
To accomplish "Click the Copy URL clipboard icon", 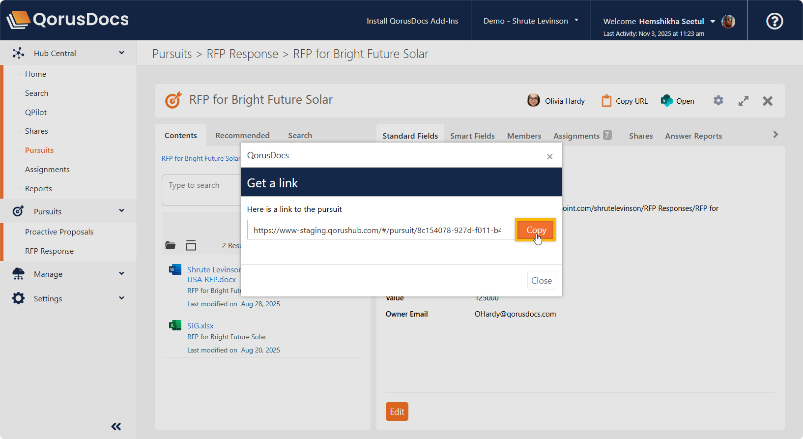I will pyautogui.click(x=606, y=101).
